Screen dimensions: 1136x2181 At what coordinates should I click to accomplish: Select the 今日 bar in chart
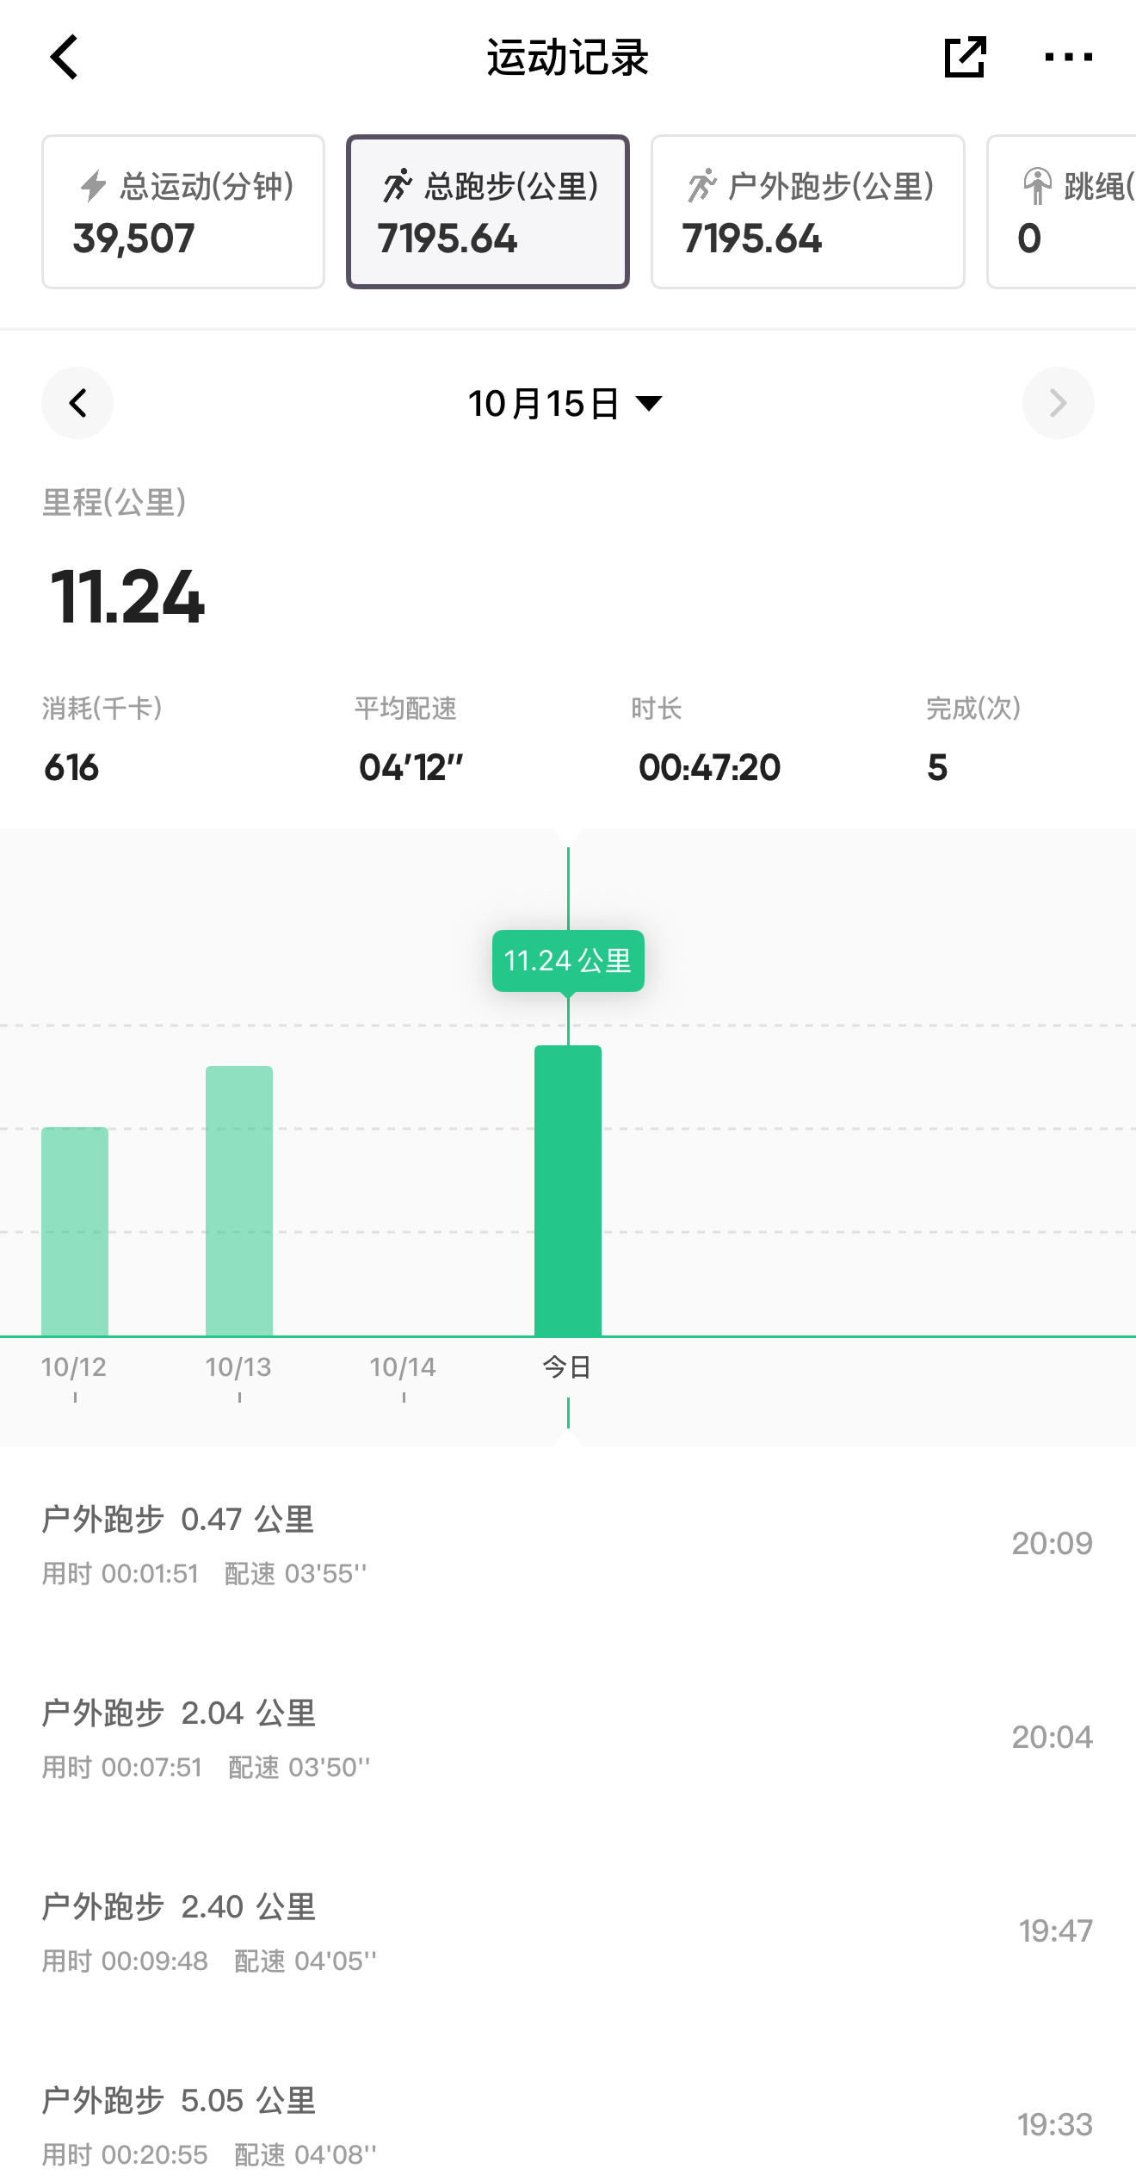[x=568, y=1191]
